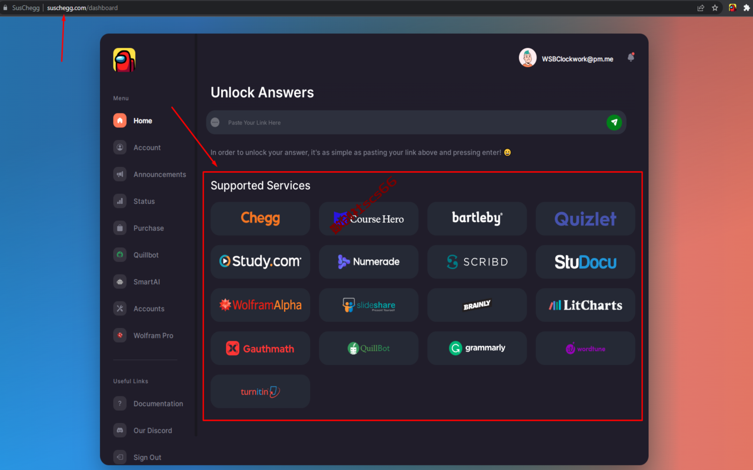This screenshot has height=470, width=753.
Task: Click the Account profile icon
Action: tap(120, 147)
